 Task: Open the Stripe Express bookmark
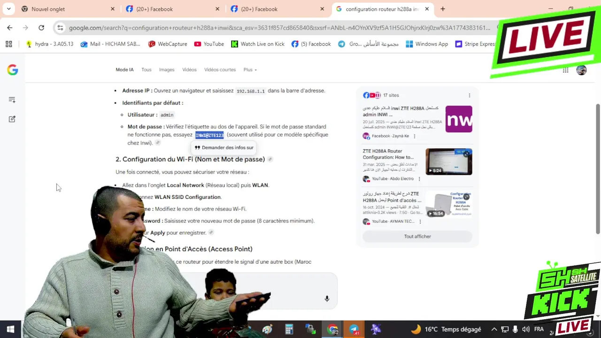(475, 44)
